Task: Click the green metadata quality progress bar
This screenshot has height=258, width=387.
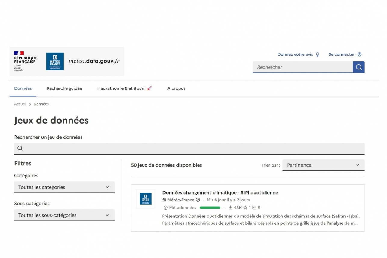Action: tap(210, 208)
